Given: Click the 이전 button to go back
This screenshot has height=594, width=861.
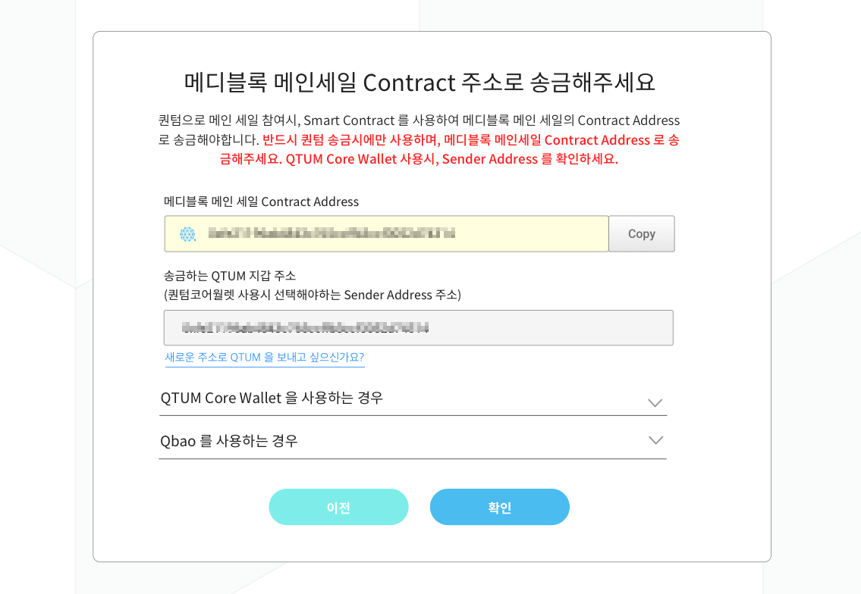Looking at the screenshot, I should 338,507.
